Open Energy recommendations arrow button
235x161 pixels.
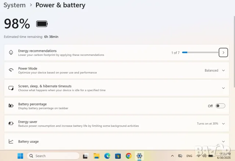point(223,53)
